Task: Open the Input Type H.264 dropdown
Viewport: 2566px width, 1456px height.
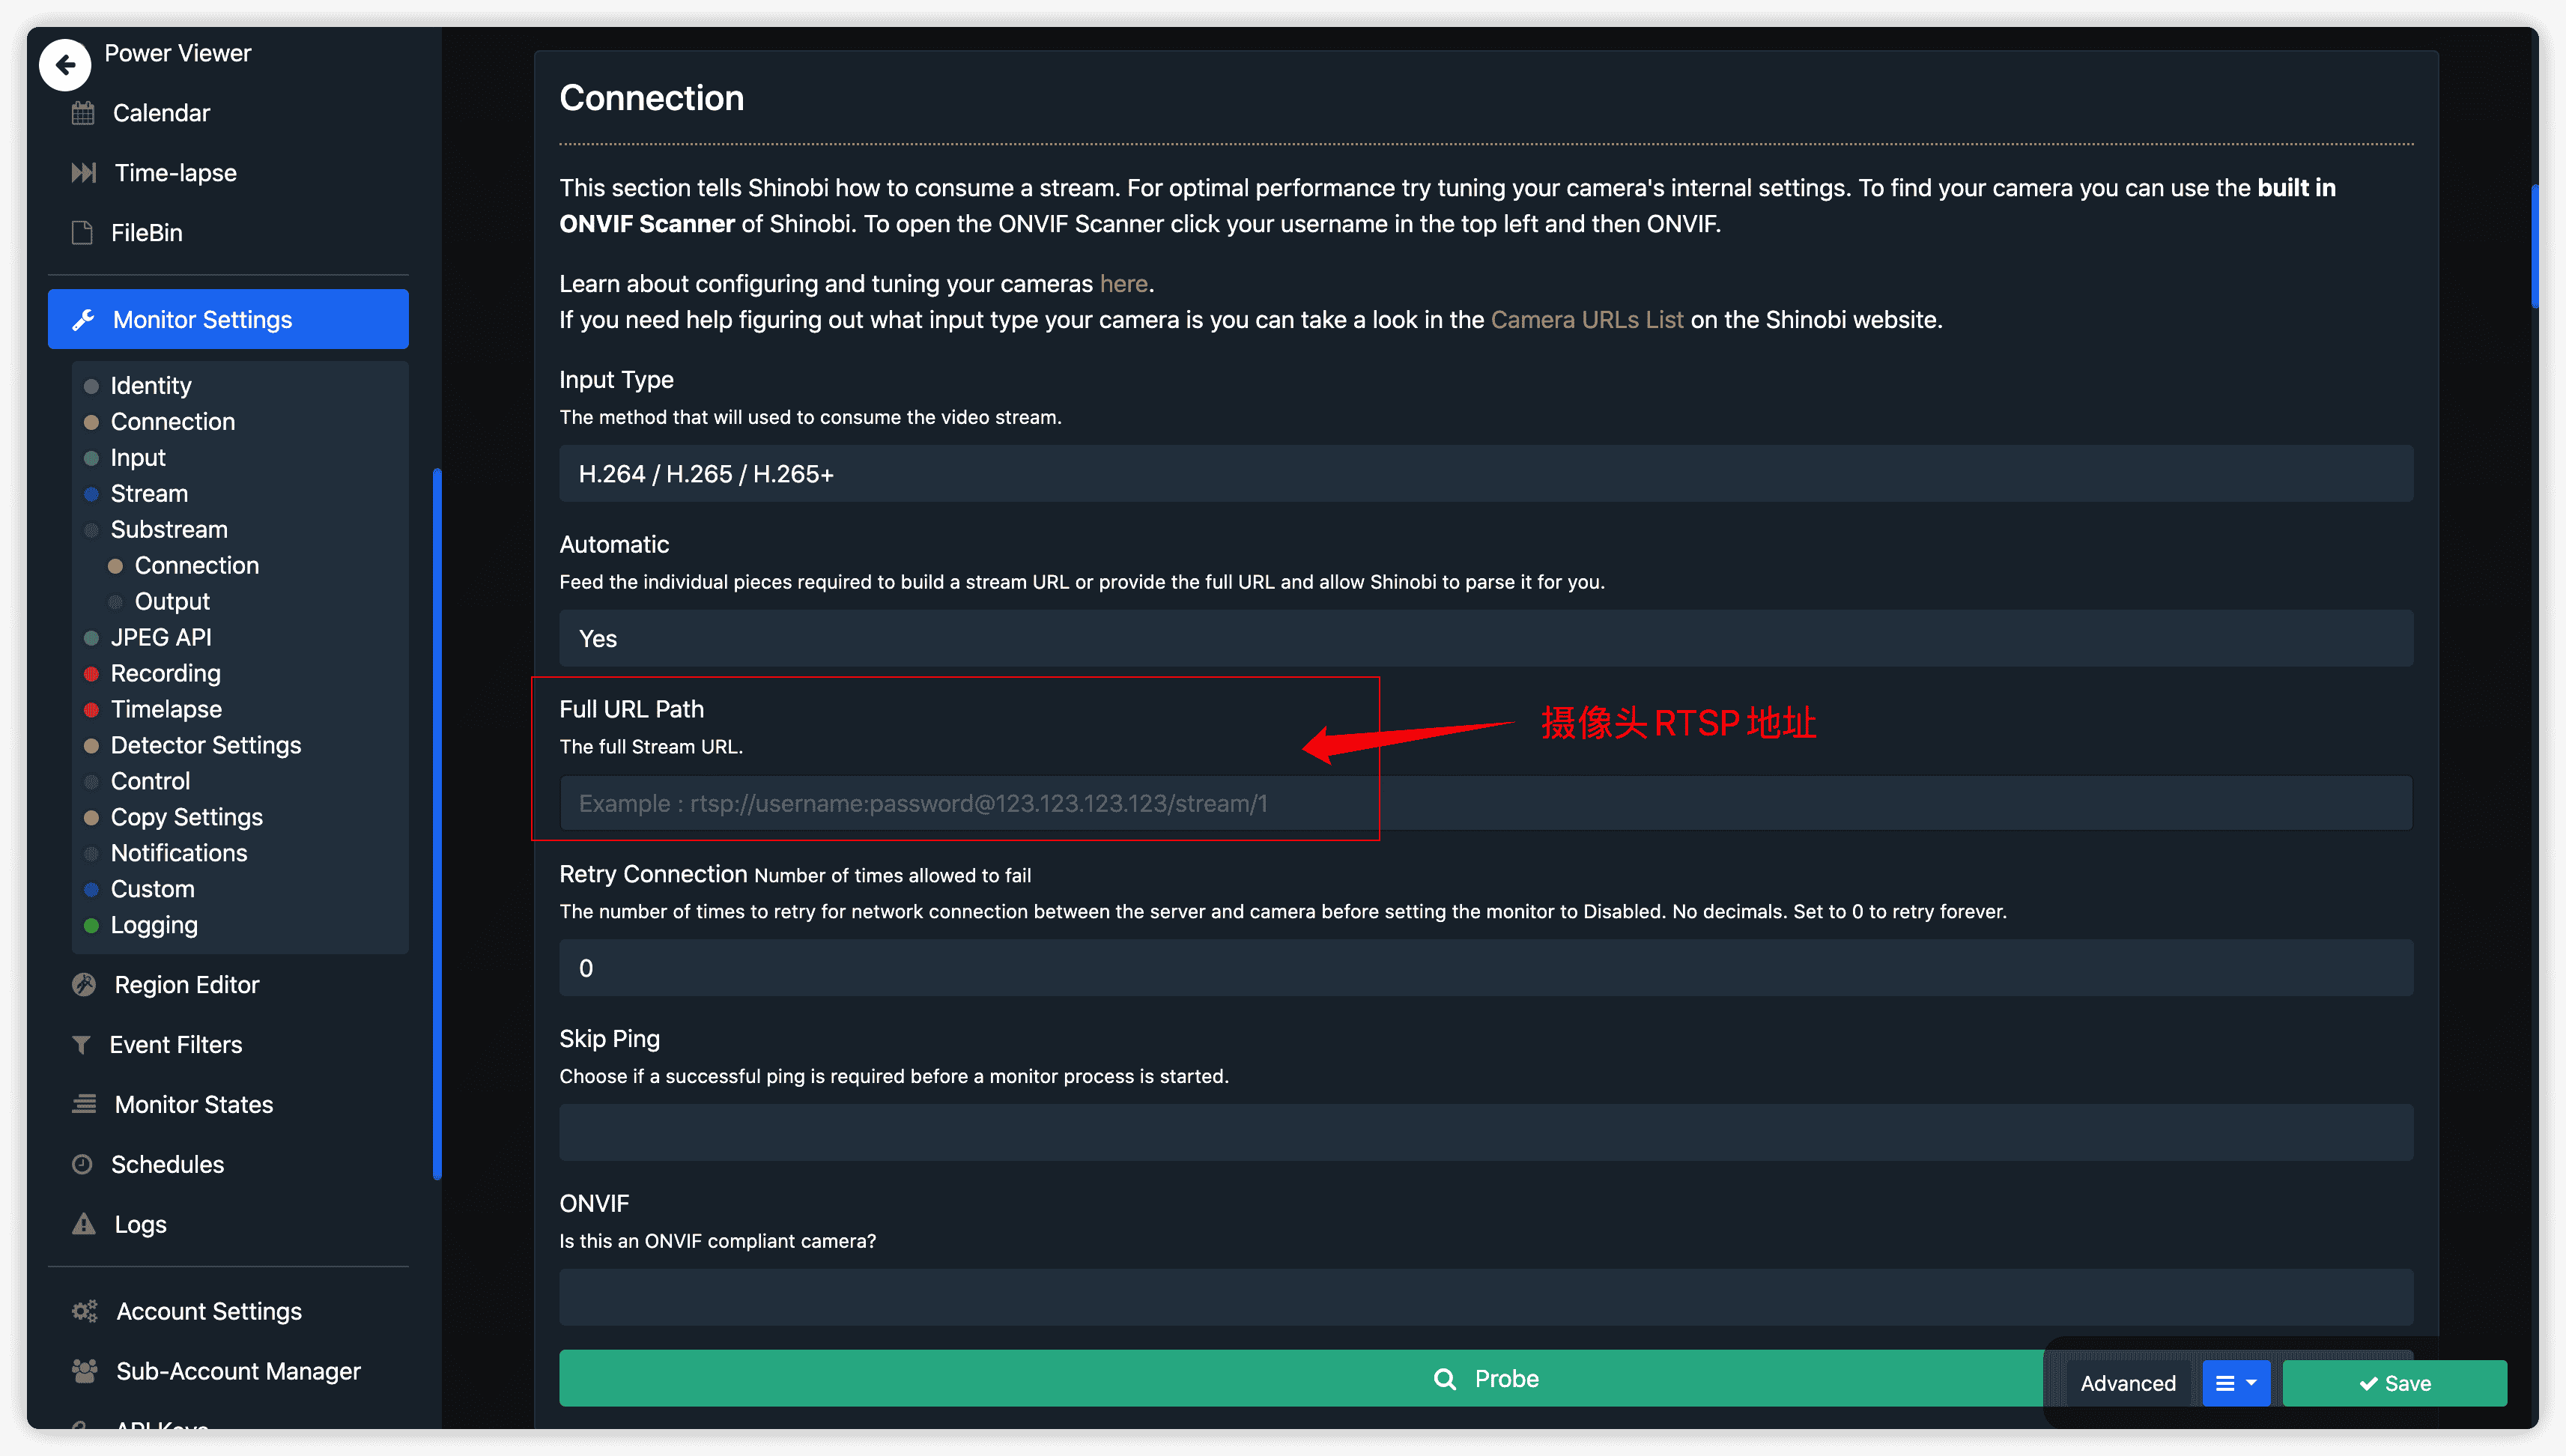Action: [x=1486, y=474]
